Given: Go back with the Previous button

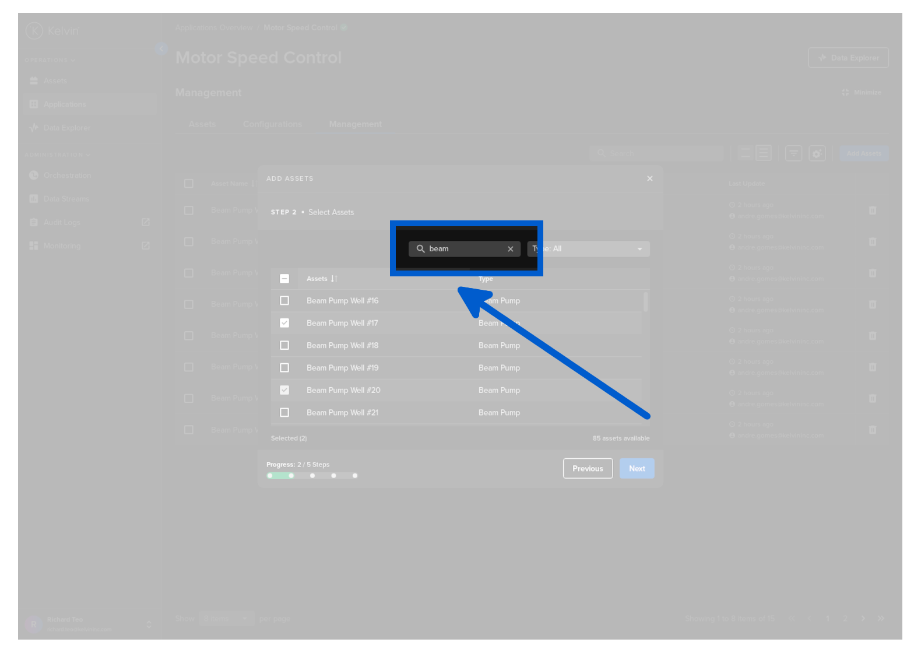Looking at the screenshot, I should pyautogui.click(x=588, y=469).
